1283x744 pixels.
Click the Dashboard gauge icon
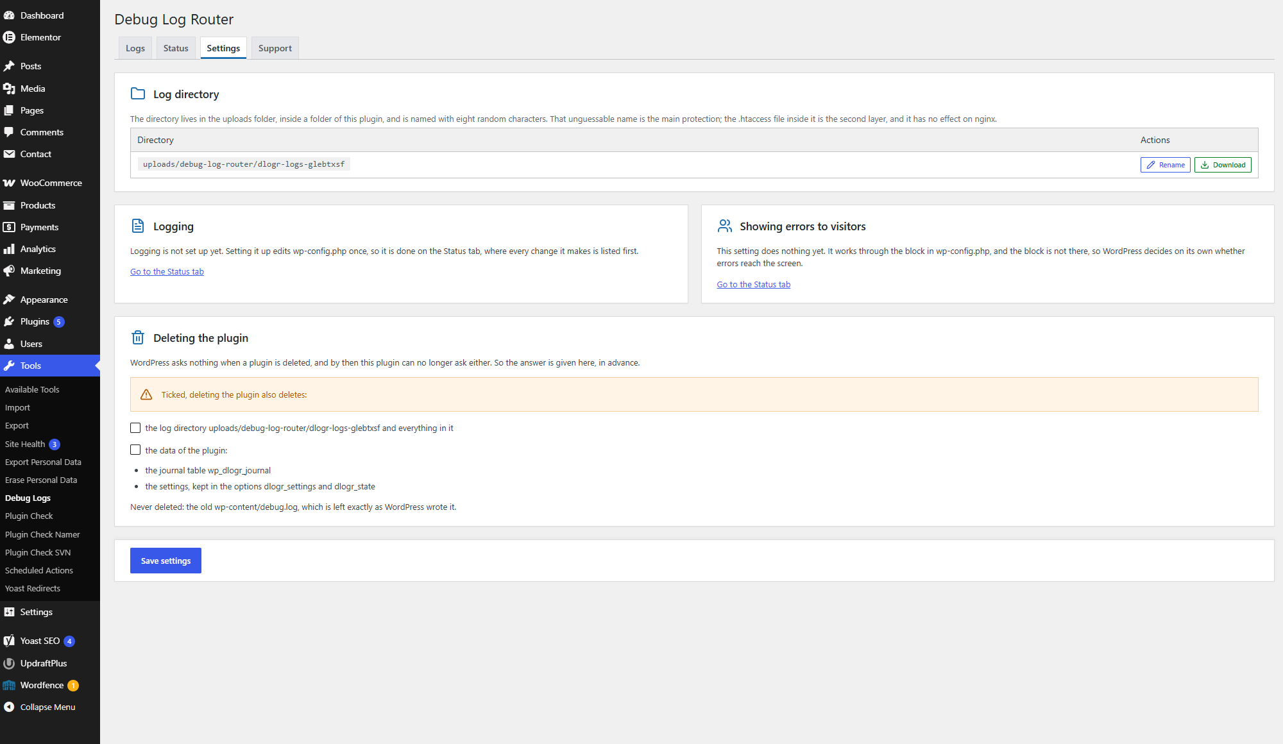pyautogui.click(x=9, y=15)
